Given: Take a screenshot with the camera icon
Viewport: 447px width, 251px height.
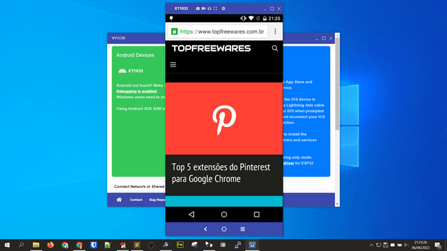Looking at the screenshot, I should 197,8.
